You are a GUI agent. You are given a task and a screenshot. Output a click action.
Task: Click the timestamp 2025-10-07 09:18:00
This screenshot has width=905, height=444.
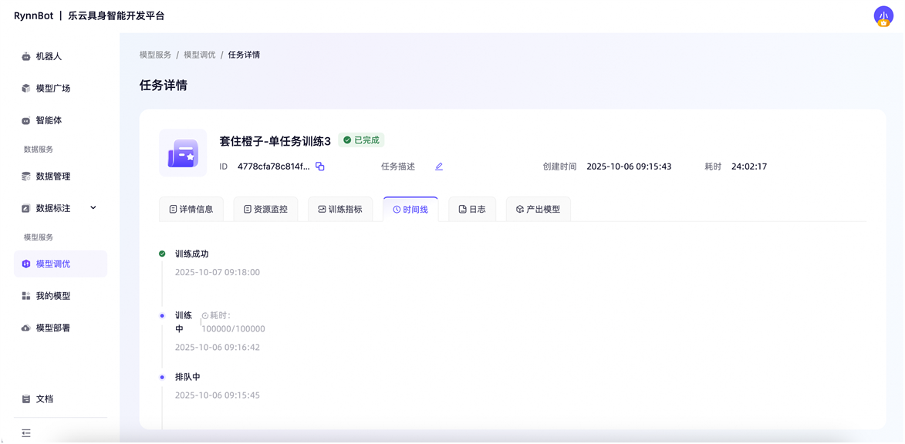click(x=218, y=272)
